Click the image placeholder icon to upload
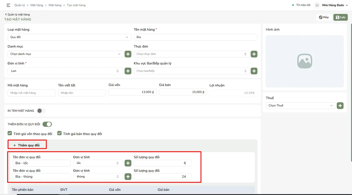 point(304,61)
